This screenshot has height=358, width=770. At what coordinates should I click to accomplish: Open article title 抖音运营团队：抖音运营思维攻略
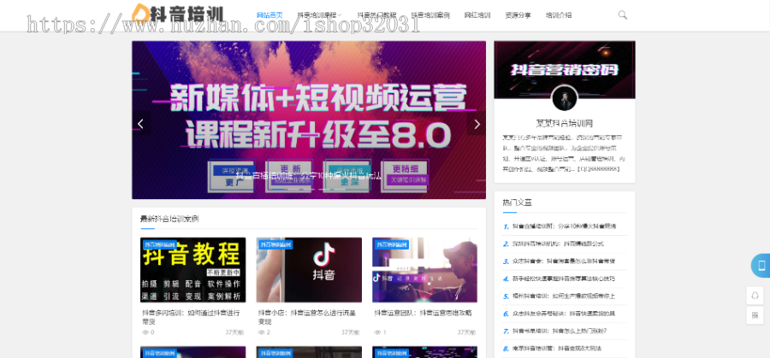423,313
